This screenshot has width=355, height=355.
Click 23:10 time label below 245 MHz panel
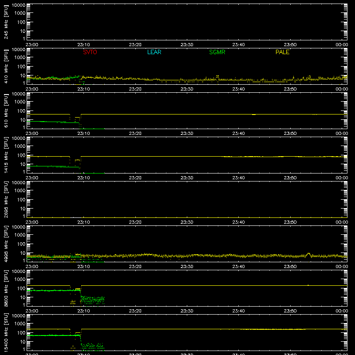point(83,45)
